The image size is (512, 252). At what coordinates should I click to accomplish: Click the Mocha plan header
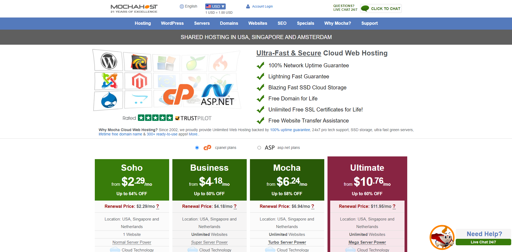pos(287,180)
